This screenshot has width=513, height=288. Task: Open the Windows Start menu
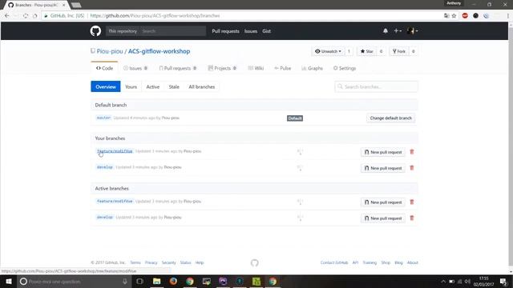coord(9,282)
